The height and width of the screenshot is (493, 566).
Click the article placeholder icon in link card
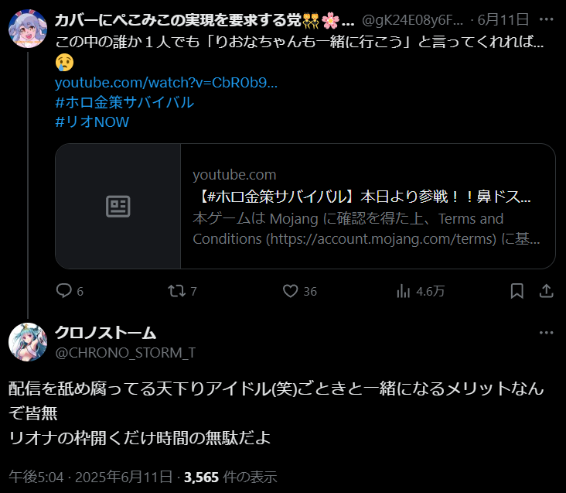118,206
